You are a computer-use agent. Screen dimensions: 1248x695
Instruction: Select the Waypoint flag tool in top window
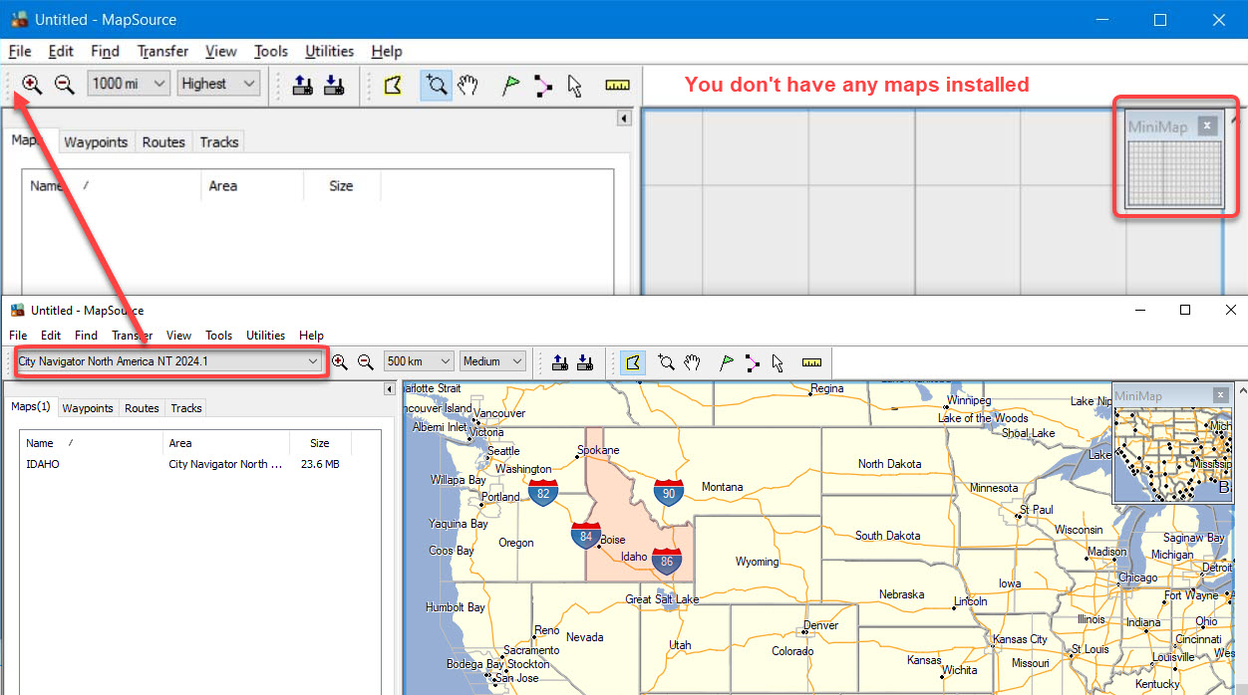[510, 85]
